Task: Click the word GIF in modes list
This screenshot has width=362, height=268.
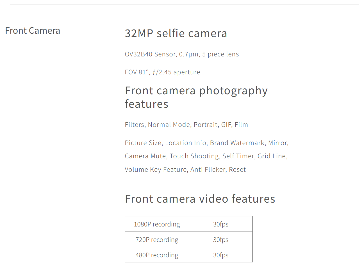Action: [226, 125]
